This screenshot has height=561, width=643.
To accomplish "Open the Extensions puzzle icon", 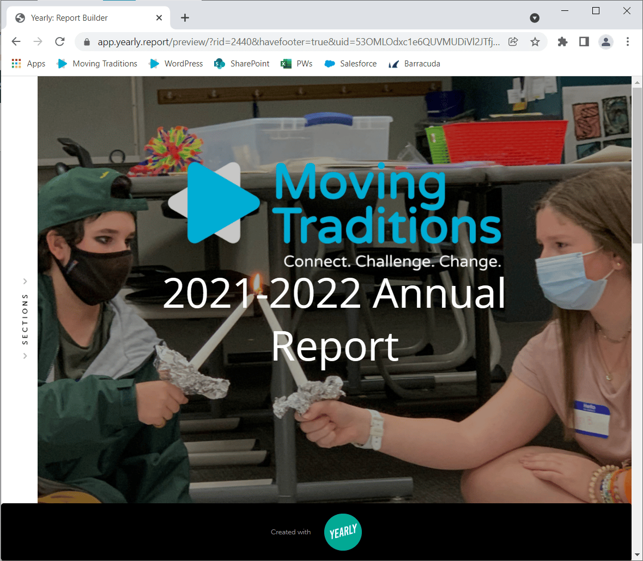I will click(x=562, y=41).
